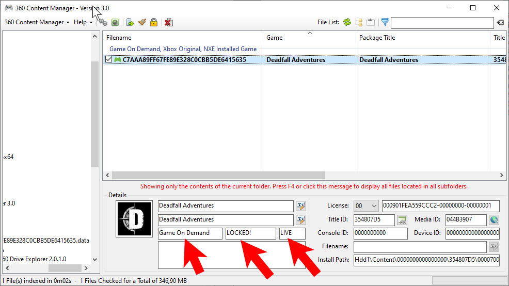Open the License 00 dropdown
Image resolution: width=509 pixels, height=286 pixels.
(x=366, y=206)
